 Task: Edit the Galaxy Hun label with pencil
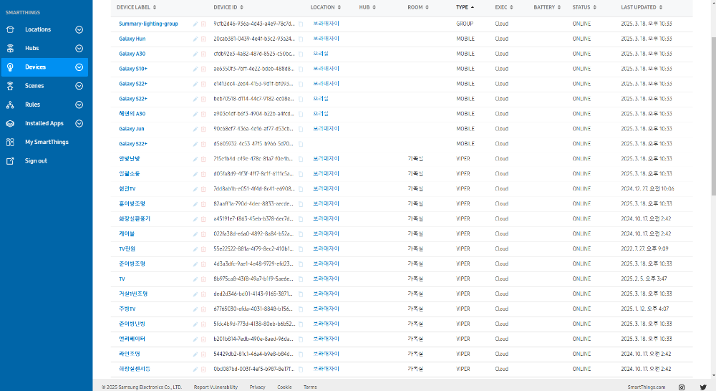click(195, 39)
